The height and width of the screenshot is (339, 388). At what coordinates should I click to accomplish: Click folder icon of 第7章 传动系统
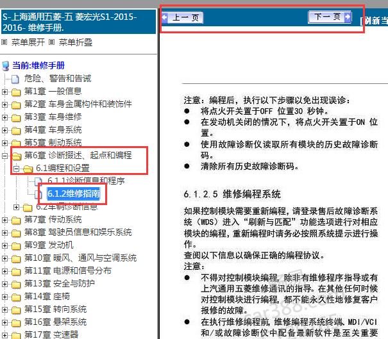(x=16, y=220)
